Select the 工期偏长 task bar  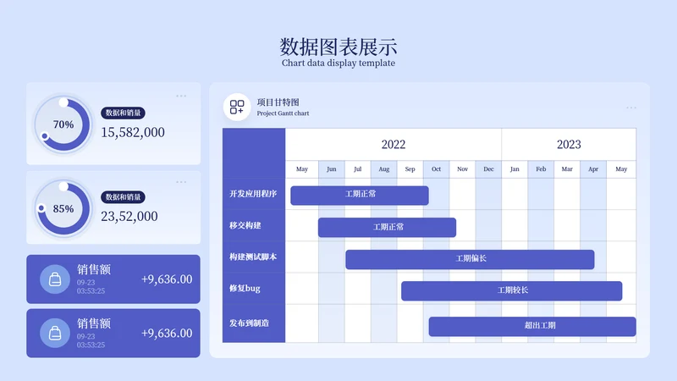pos(470,259)
